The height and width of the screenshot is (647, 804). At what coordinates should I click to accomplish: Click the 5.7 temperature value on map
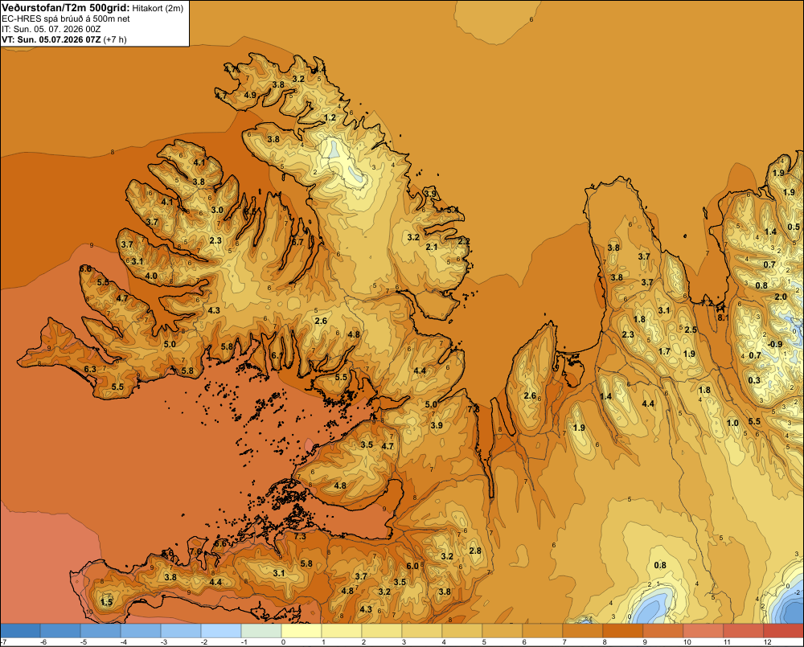tap(297, 242)
